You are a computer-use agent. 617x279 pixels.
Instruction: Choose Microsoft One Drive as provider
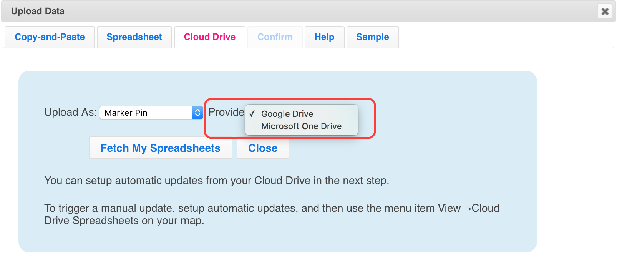pyautogui.click(x=301, y=126)
